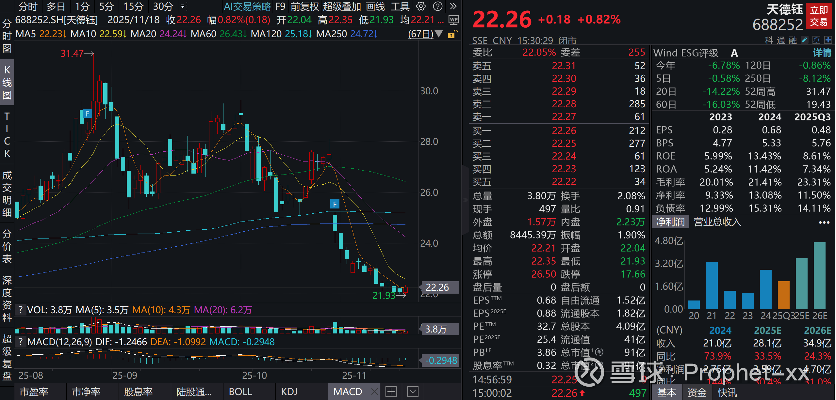Click the help question mark icon
This screenshot has height=400, width=836.
437,6
